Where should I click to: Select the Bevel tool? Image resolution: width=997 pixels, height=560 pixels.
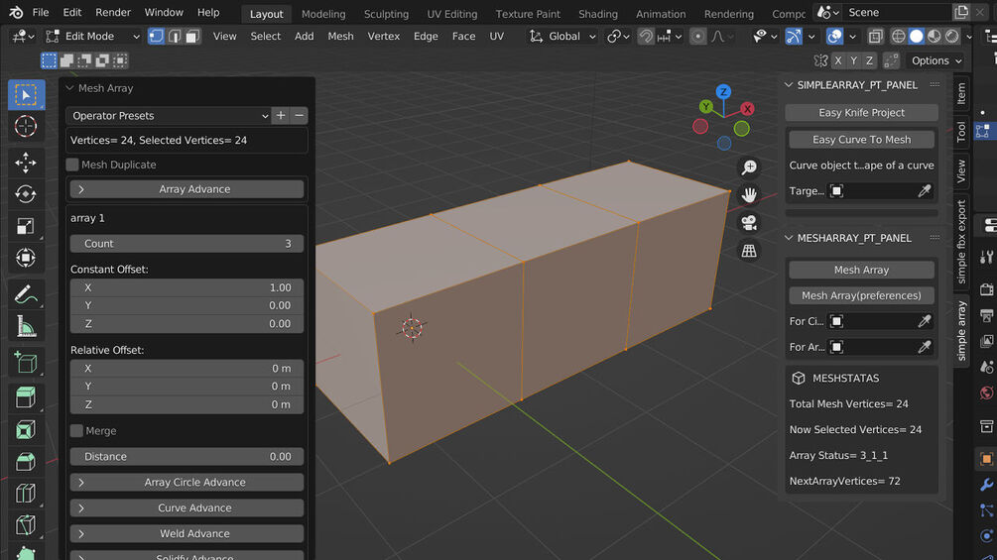tap(26, 462)
